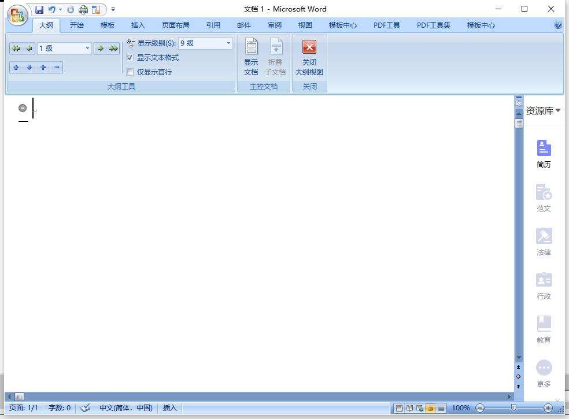This screenshot has height=419, width=569.
Task: Open the 引用 tab
Action: click(213, 25)
